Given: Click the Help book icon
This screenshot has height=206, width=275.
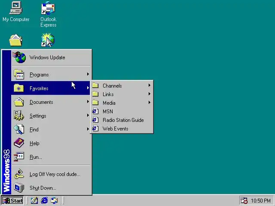Looking at the screenshot, I should tap(19, 143).
